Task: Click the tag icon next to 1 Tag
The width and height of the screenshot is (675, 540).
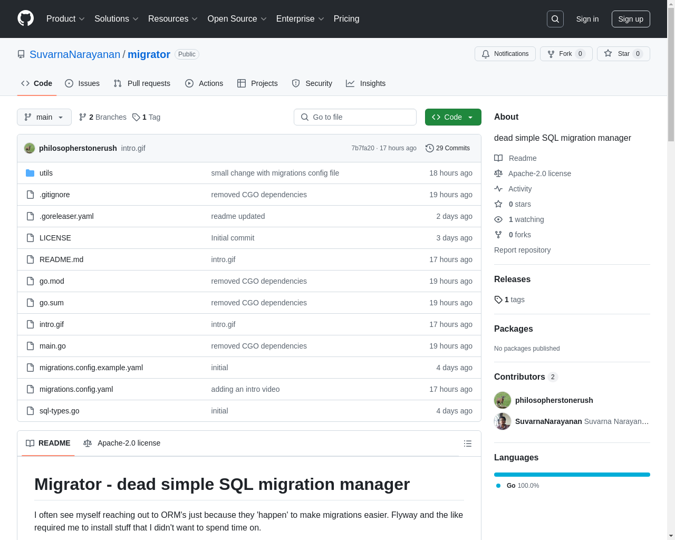Action: tap(136, 117)
